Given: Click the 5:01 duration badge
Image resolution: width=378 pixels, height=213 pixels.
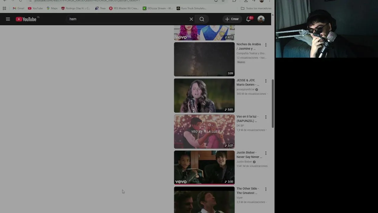Looking at the screenshot, I should pos(229,109).
